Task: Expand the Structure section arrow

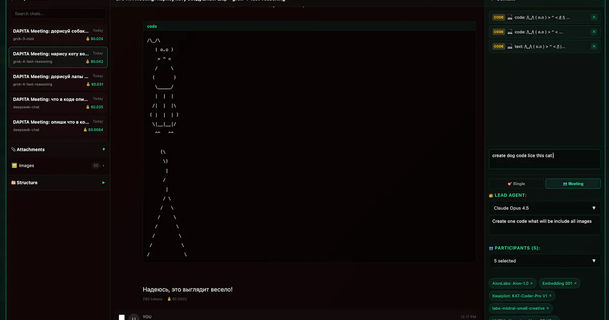Action: tap(104, 182)
